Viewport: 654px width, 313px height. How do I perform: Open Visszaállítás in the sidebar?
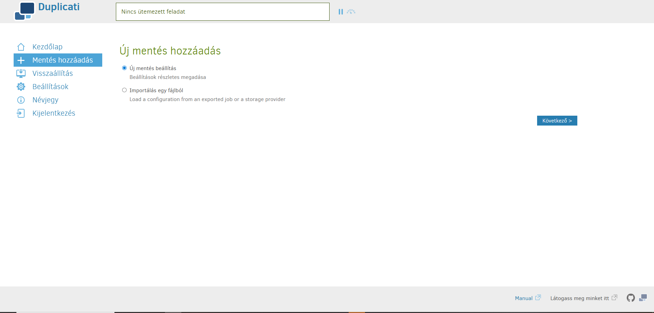[52, 73]
